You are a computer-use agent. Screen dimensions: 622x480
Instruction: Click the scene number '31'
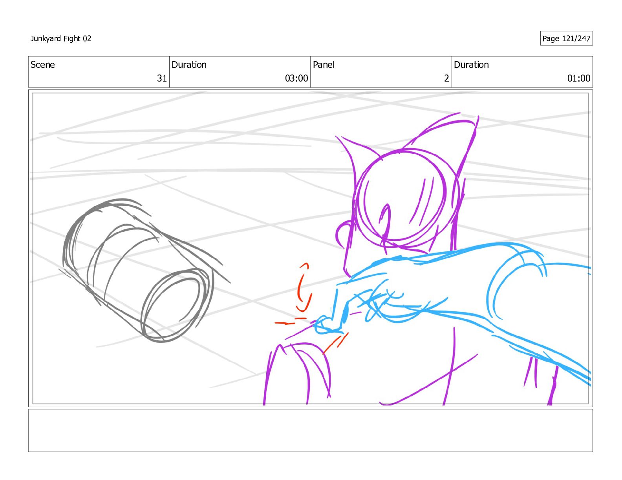[x=162, y=78]
